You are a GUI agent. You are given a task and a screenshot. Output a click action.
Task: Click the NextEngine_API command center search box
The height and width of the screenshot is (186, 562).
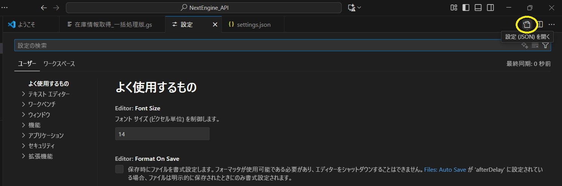pos(204,8)
